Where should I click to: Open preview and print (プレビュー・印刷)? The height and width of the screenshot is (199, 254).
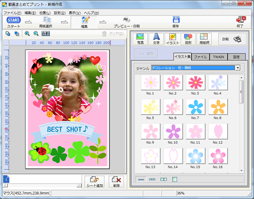126,22
